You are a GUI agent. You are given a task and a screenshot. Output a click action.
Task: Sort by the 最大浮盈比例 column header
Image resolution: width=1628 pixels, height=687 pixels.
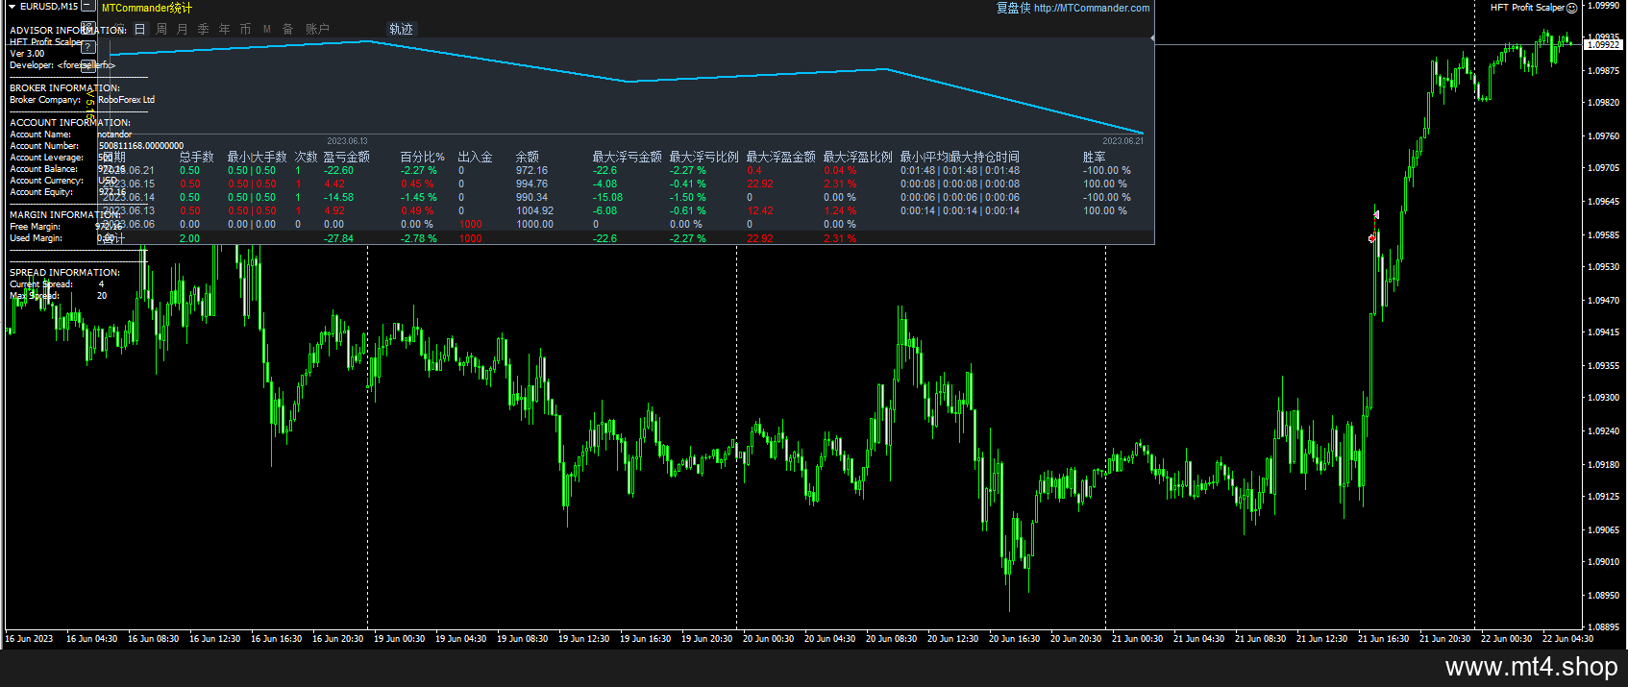click(x=857, y=157)
